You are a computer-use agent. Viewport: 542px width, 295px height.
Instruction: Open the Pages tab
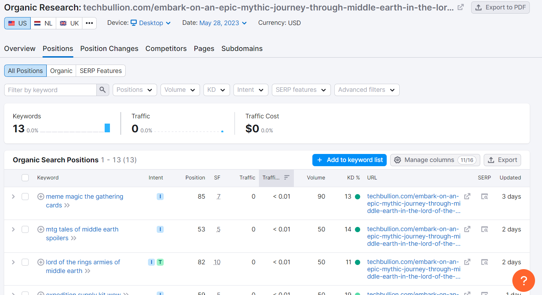point(204,49)
